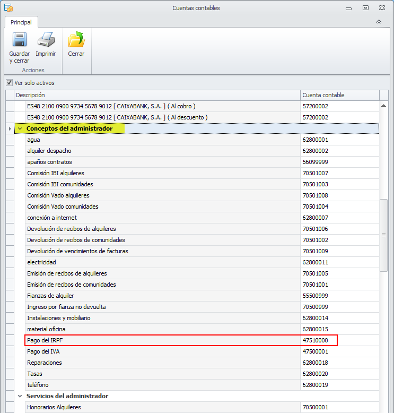Toggle the Ver solo activos checkbox
Screen dimensions: 394x413
pyautogui.click(x=10, y=83)
